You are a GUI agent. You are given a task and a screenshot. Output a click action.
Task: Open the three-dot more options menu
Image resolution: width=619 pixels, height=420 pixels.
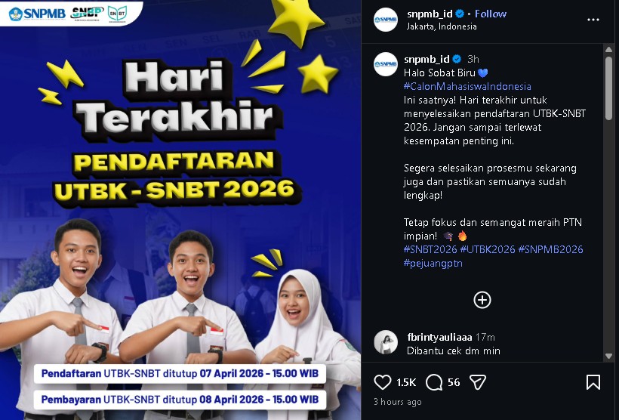593,20
